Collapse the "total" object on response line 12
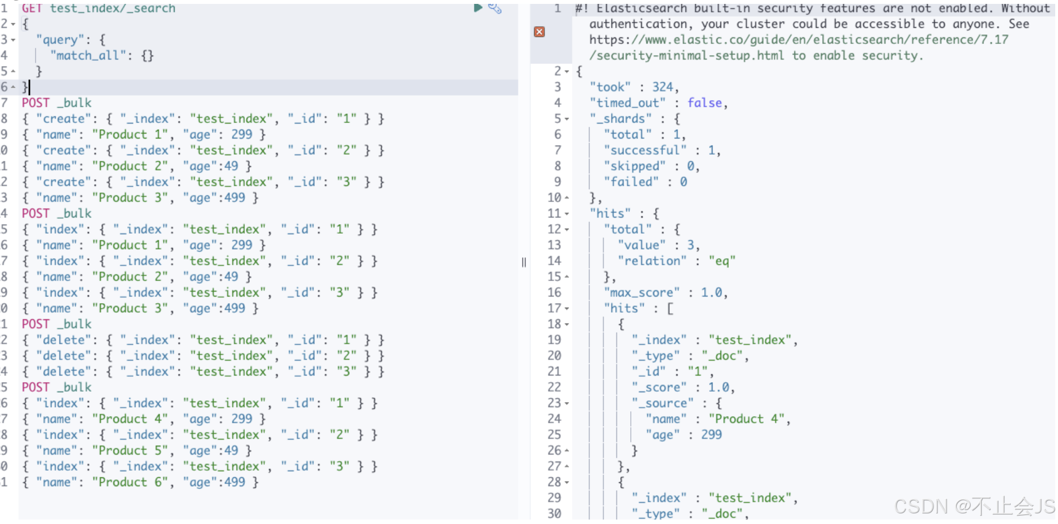 566,229
